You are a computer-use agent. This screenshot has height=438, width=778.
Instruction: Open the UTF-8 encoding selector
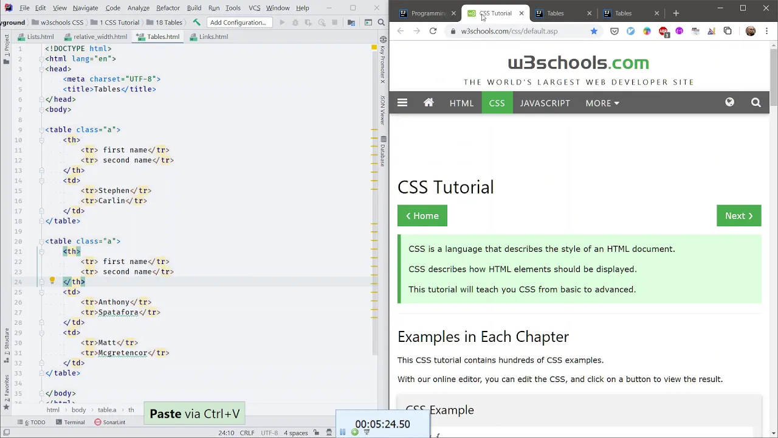pyautogui.click(x=269, y=433)
